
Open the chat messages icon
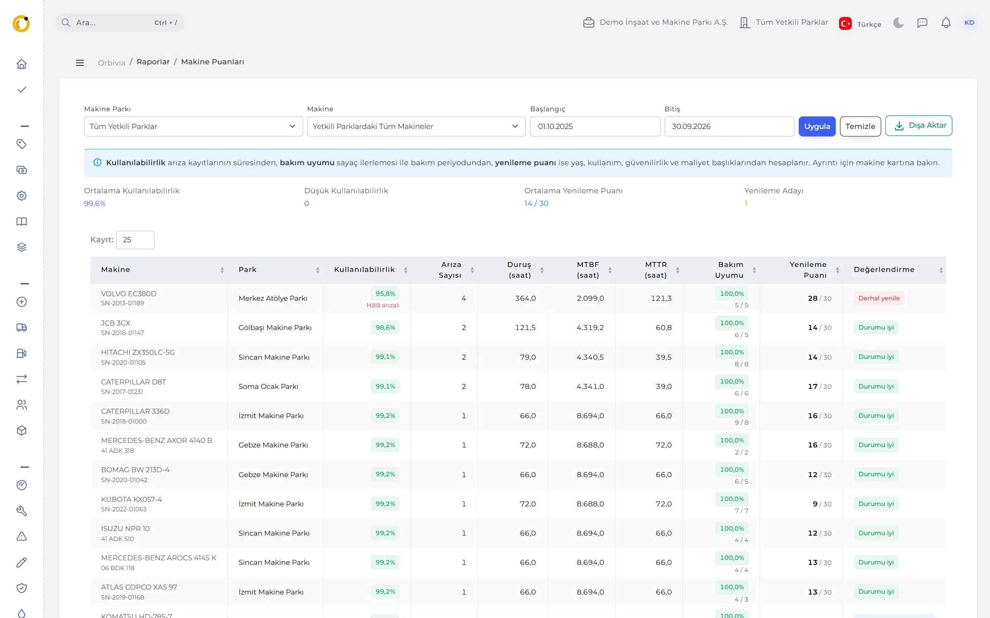922,23
